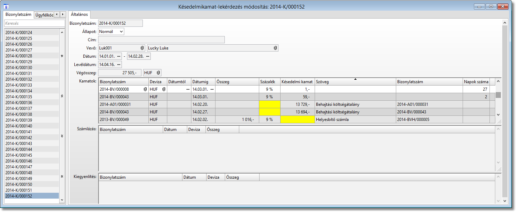The image size is (516, 212).
Task: Click yellow Százalék cell in 2014-A01/000031 row
Action: coord(270,104)
